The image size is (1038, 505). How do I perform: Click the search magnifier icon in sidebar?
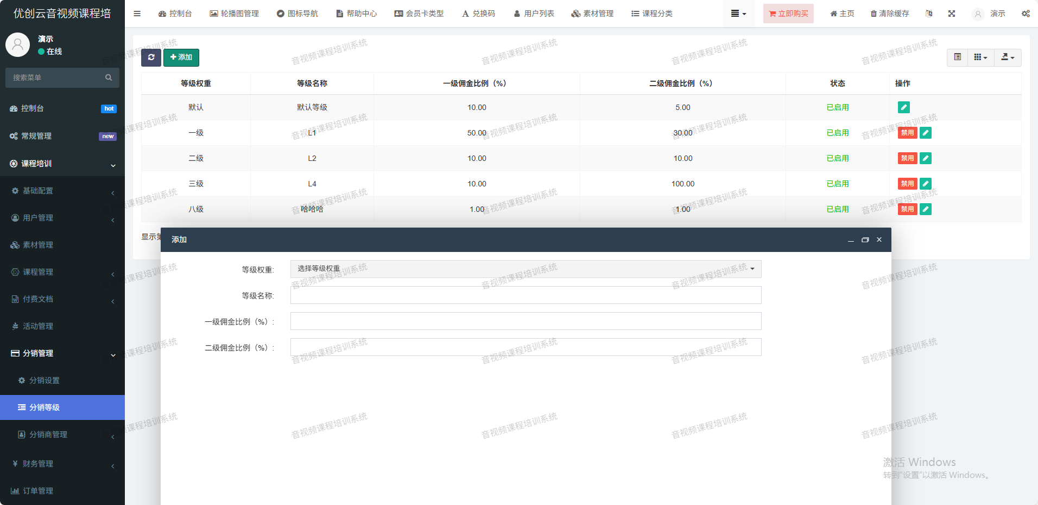point(109,77)
